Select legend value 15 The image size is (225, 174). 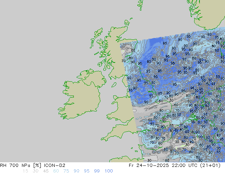pos(25,171)
